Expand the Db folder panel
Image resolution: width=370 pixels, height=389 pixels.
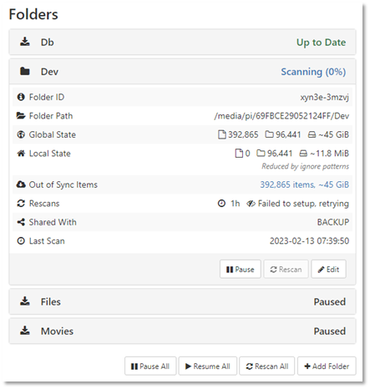(182, 42)
